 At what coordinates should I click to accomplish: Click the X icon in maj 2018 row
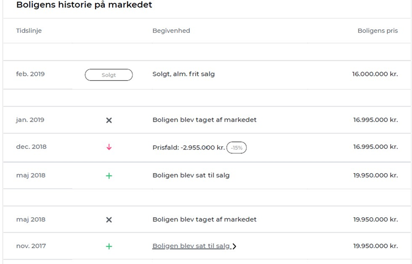(x=109, y=219)
